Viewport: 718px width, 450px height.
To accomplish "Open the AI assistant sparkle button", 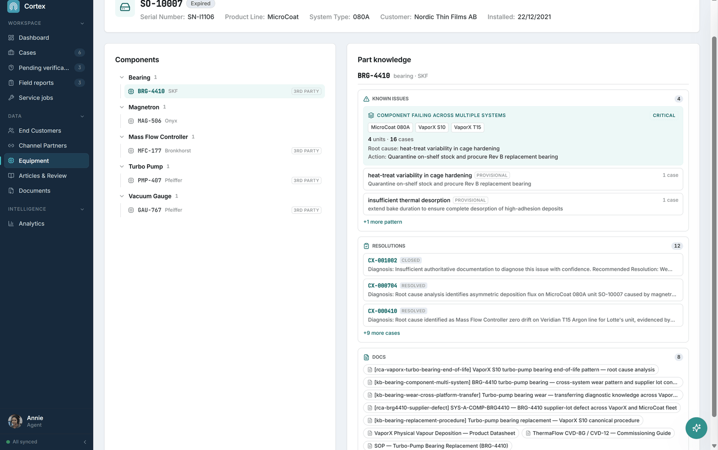I will click(x=696, y=428).
